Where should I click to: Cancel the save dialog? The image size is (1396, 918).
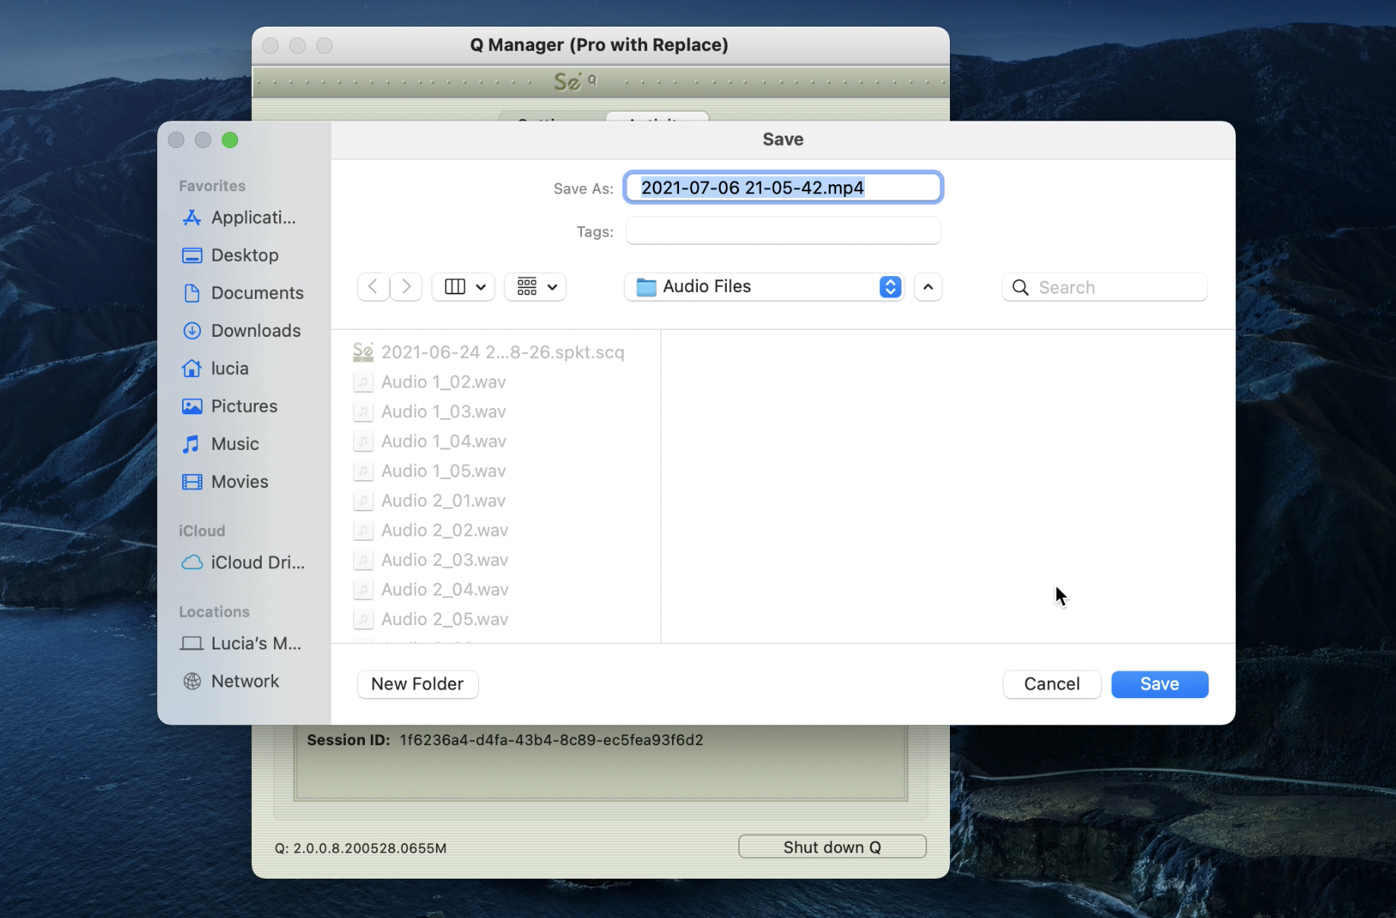1052,684
